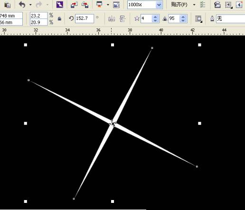Select the top-middle selection handle

pos(113,45)
